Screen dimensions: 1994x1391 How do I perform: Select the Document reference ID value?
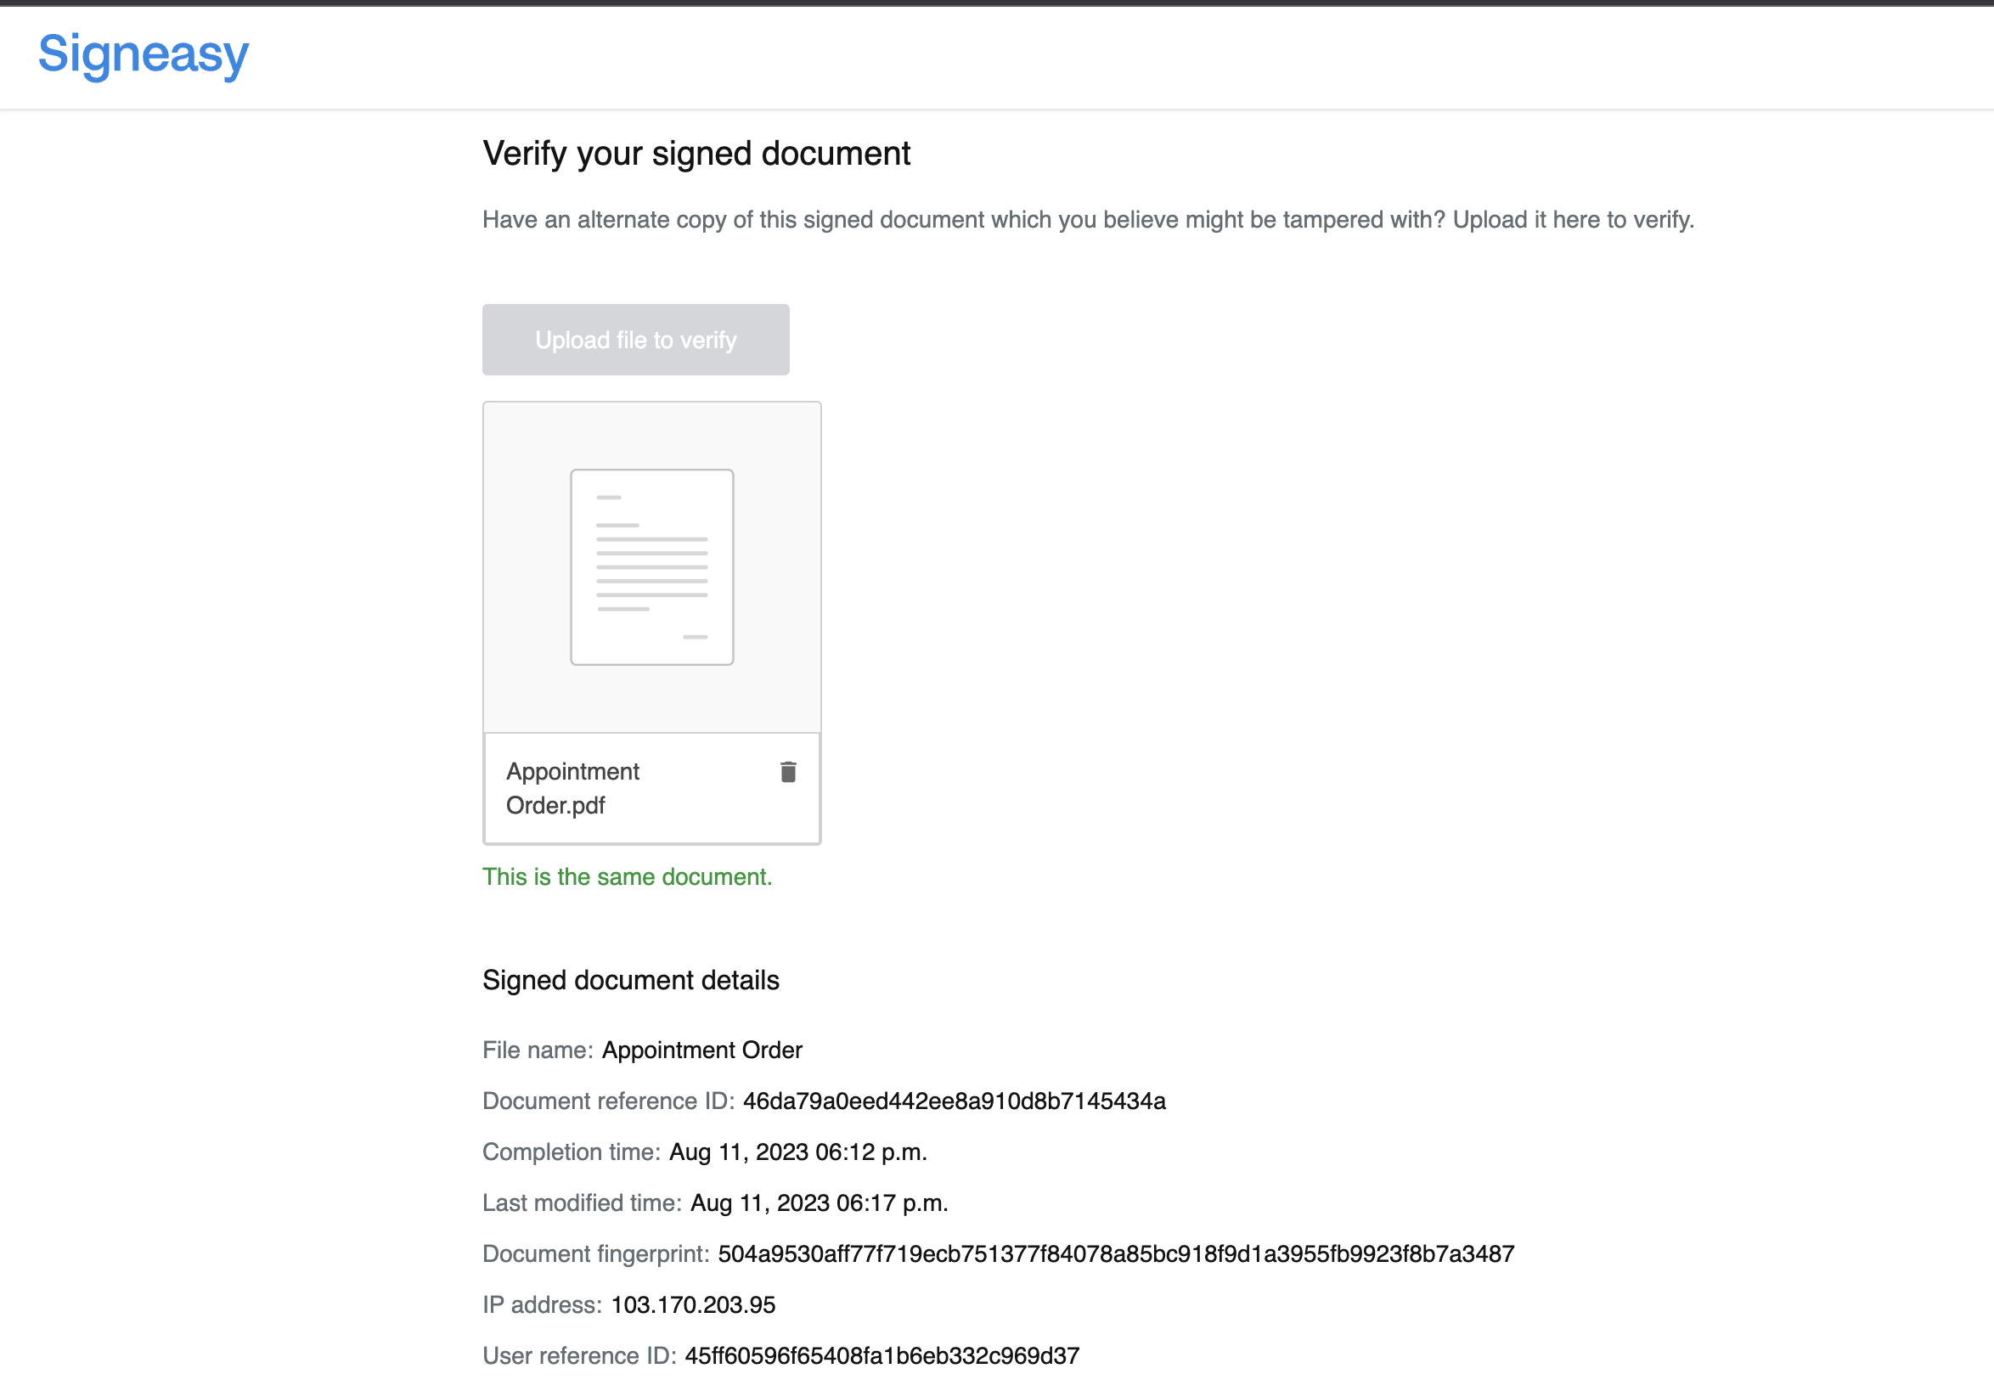955,1101
